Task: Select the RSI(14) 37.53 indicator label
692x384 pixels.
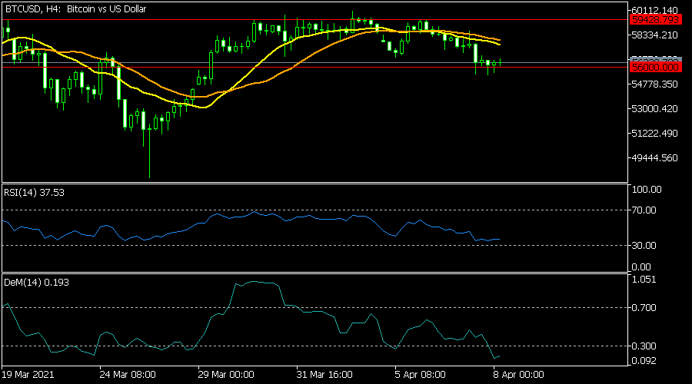Action: [x=34, y=193]
